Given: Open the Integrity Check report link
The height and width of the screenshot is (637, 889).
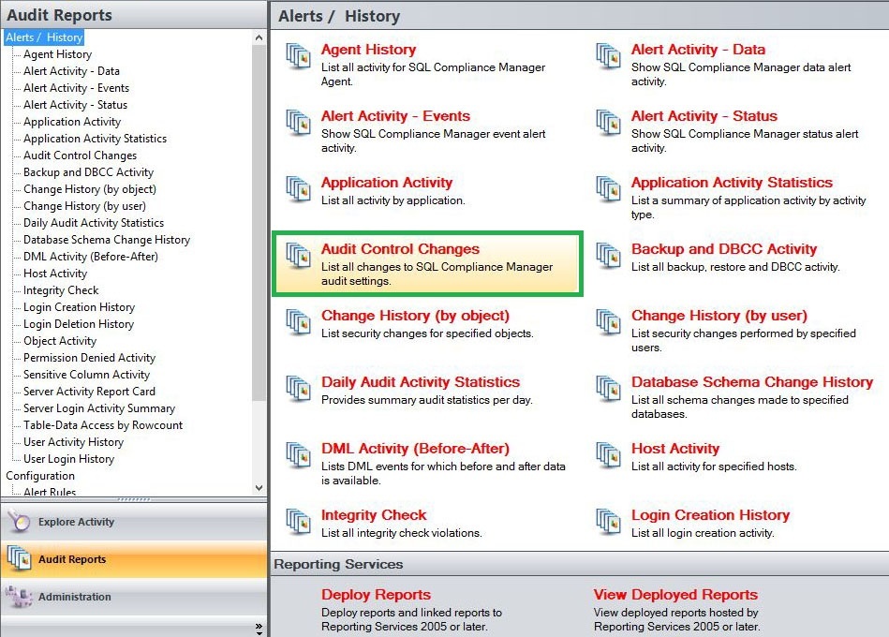Looking at the screenshot, I should point(374,515).
